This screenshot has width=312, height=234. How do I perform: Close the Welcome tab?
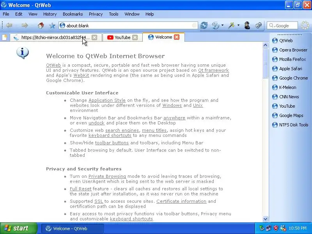pos(177,37)
